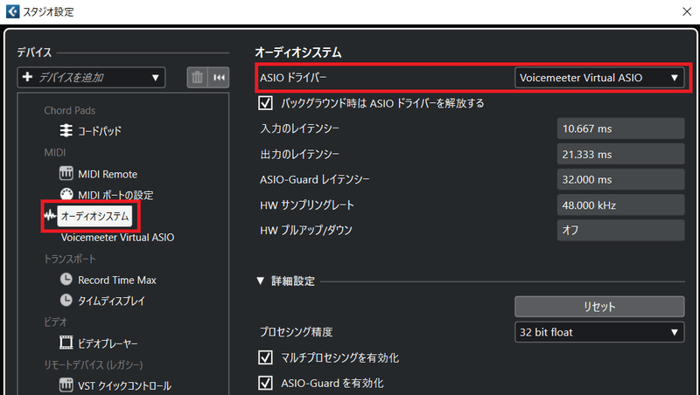Click the 入力のレイテンシー value 10.667 ms

620,128
